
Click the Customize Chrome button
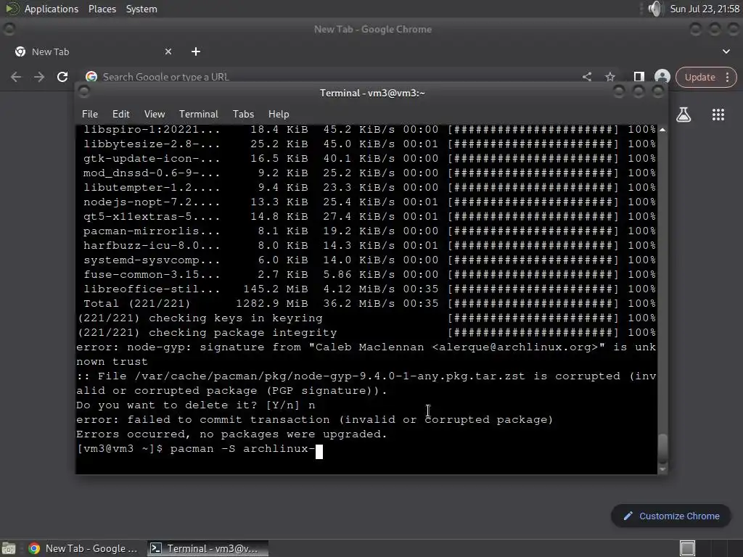point(671,516)
